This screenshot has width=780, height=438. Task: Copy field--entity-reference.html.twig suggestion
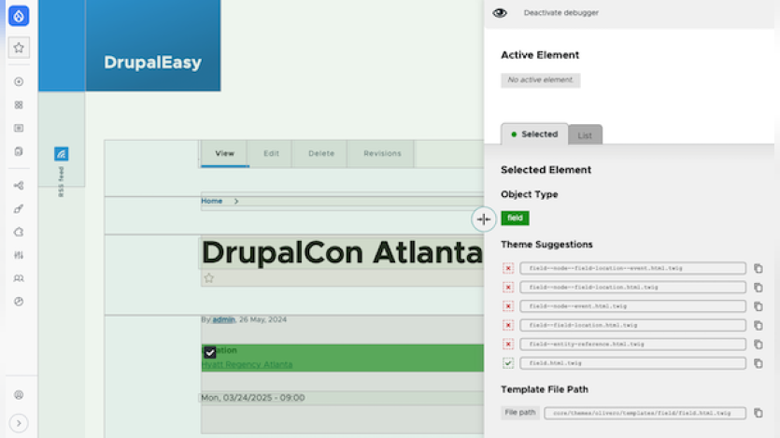pos(759,344)
